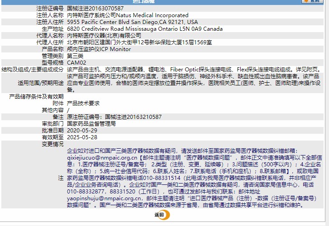Click the 变更情况 label
Viewport: 329px width, 226px height.
pos(52,144)
